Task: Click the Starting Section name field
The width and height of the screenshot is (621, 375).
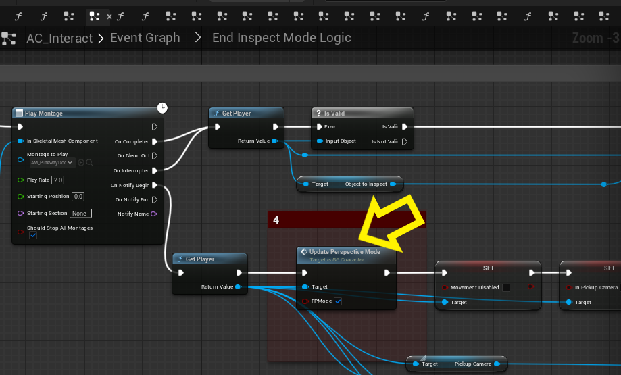Action: click(80, 213)
